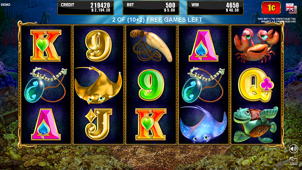Click the red 1¢ denomination button
302x170 pixels.
pos(271,8)
